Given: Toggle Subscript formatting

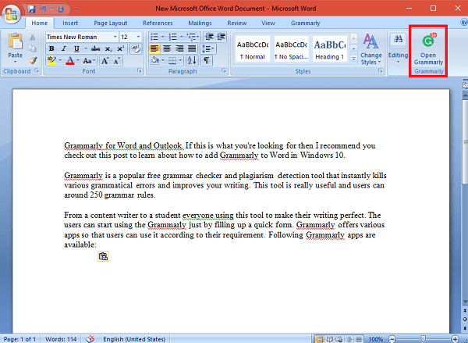Looking at the screenshot, I should [x=108, y=48].
